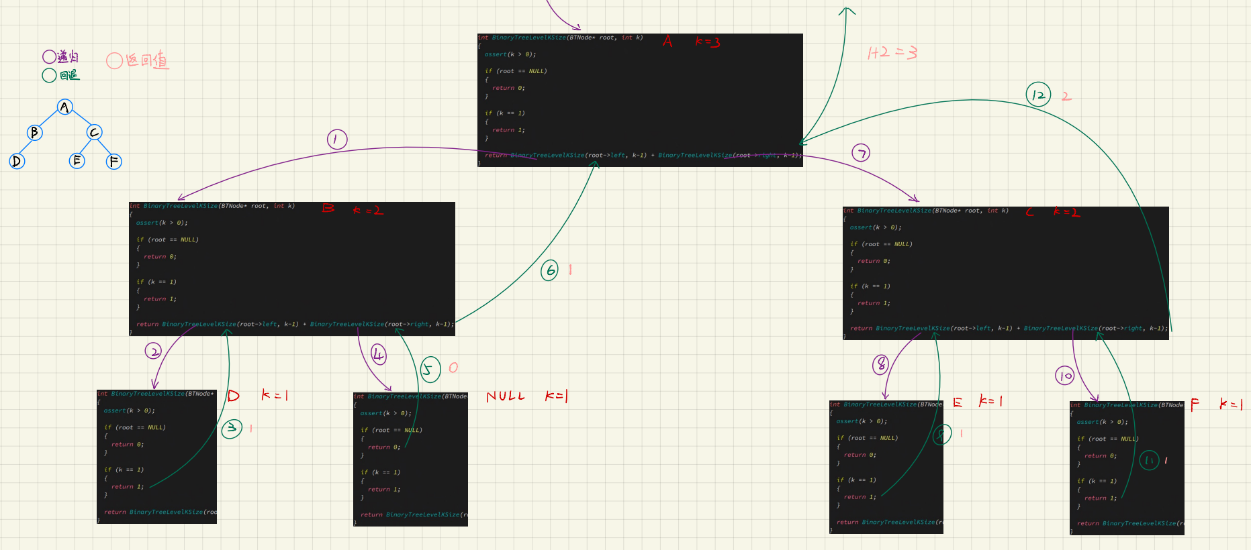Image resolution: width=1251 pixels, height=550 pixels.
Task: Click the red "k=1" label beside D
Action: click(x=275, y=395)
